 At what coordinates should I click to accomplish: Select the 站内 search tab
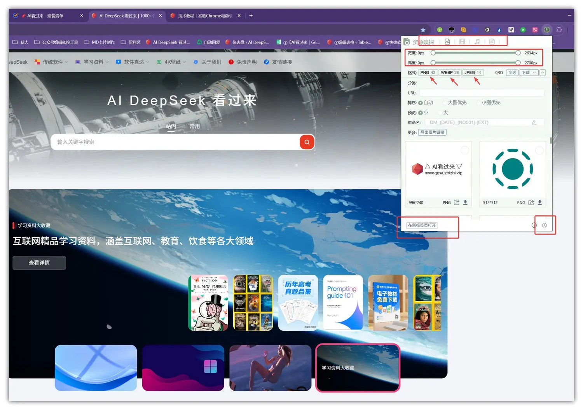171,126
